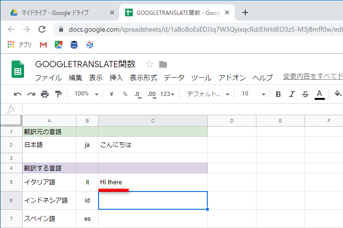The image size is (343, 228).
Task: Select cell 翻訳する言語
Action: pos(49,168)
